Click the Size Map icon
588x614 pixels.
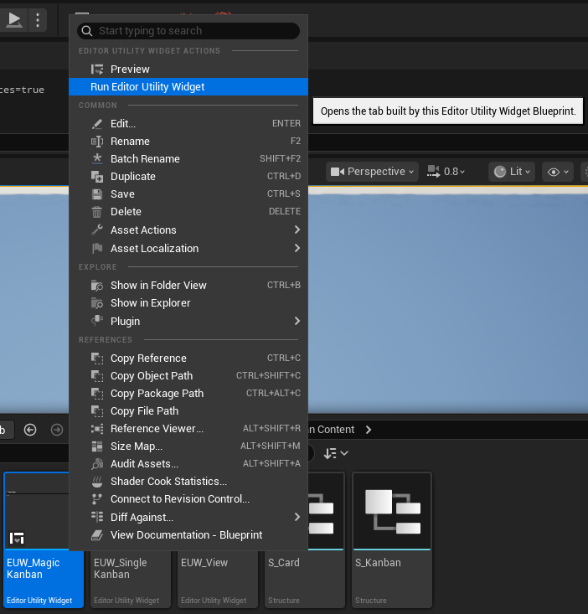(97, 446)
